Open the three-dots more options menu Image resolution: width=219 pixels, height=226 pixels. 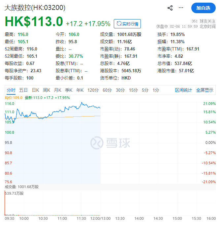[181, 8]
